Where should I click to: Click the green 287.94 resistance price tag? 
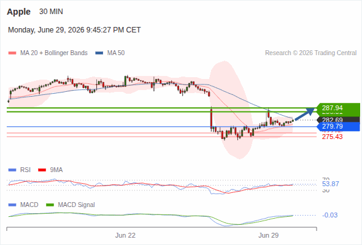point(338,108)
